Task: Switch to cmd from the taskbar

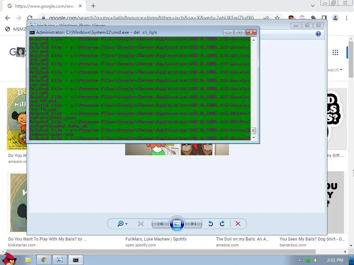Action: pos(76,260)
